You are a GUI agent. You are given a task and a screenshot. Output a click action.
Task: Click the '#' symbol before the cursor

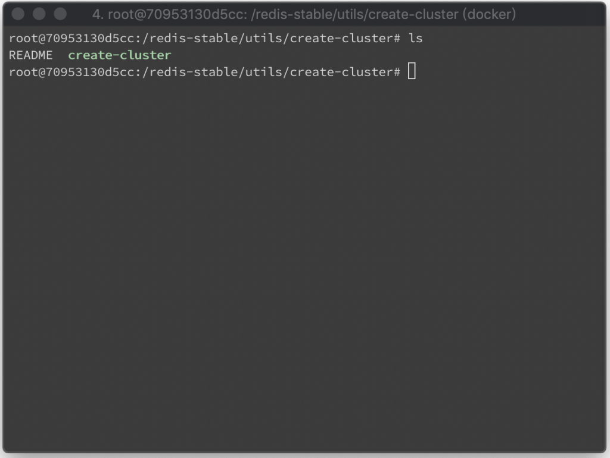coord(397,72)
